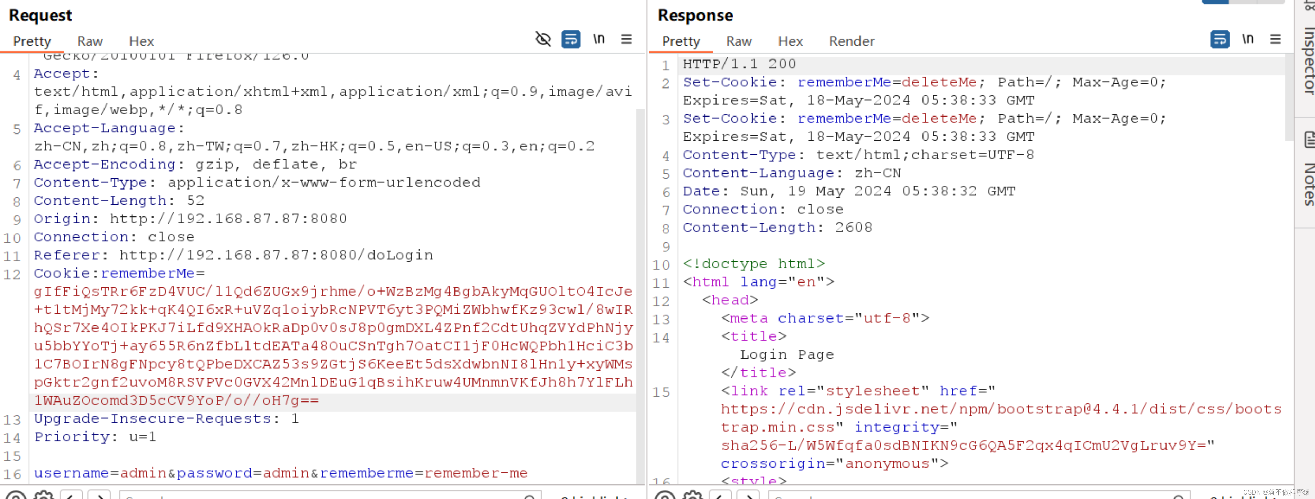Toggle word wrap in Request panel
This screenshot has width=1315, height=499.
[571, 39]
